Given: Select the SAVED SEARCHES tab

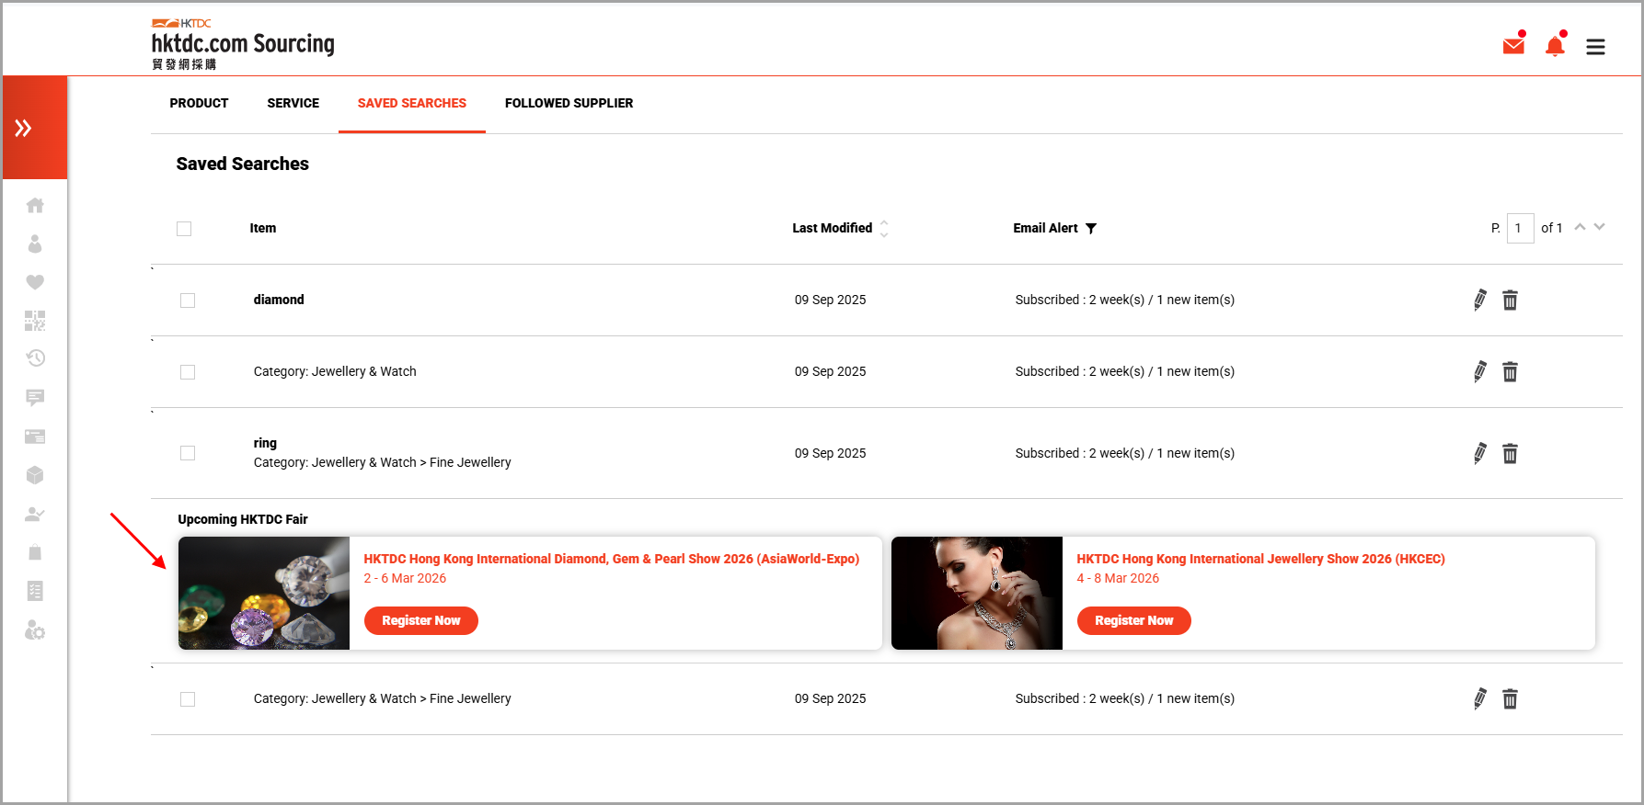Looking at the screenshot, I should coord(412,103).
